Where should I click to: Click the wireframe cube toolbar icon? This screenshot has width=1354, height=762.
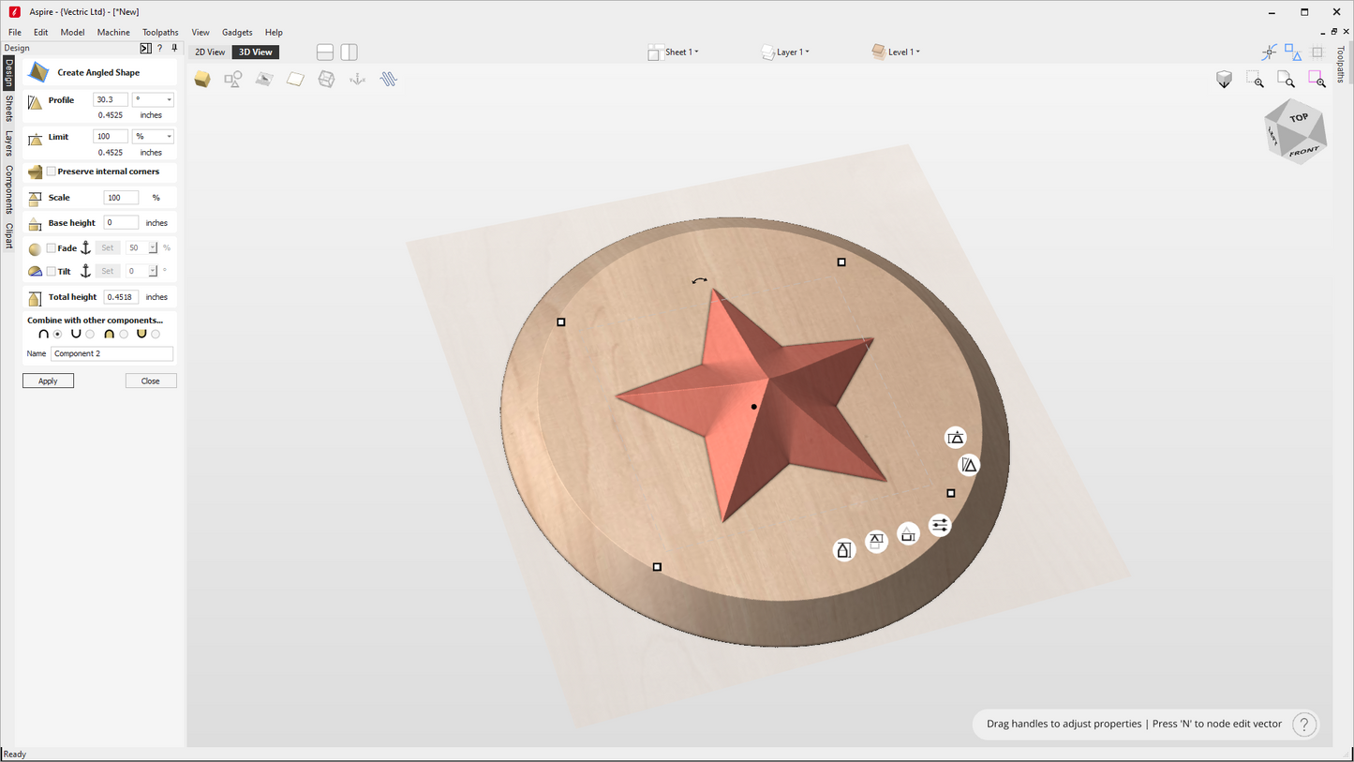point(326,80)
